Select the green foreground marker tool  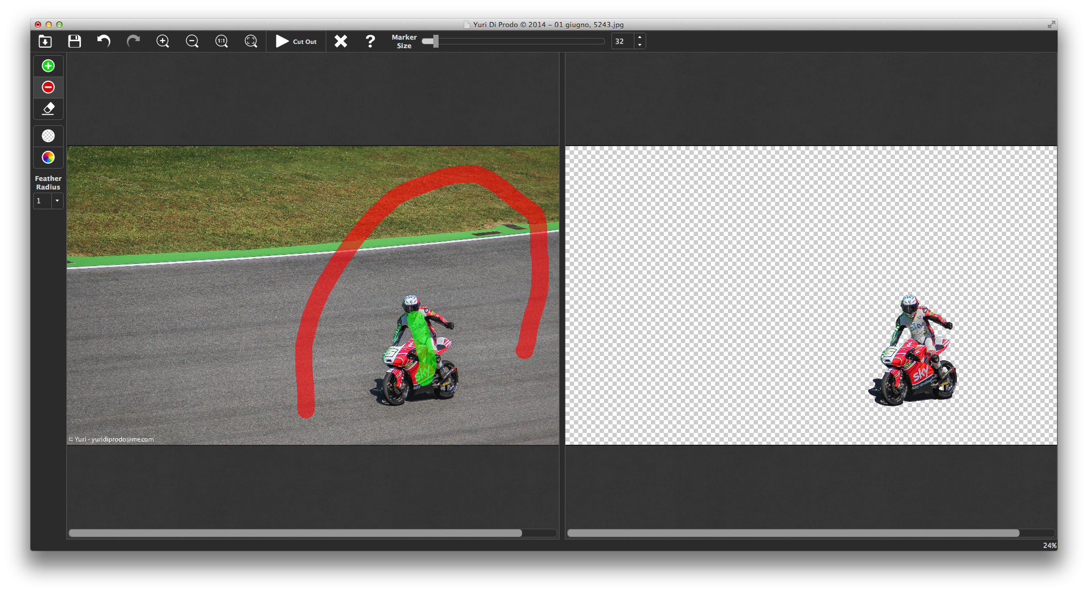coord(48,66)
